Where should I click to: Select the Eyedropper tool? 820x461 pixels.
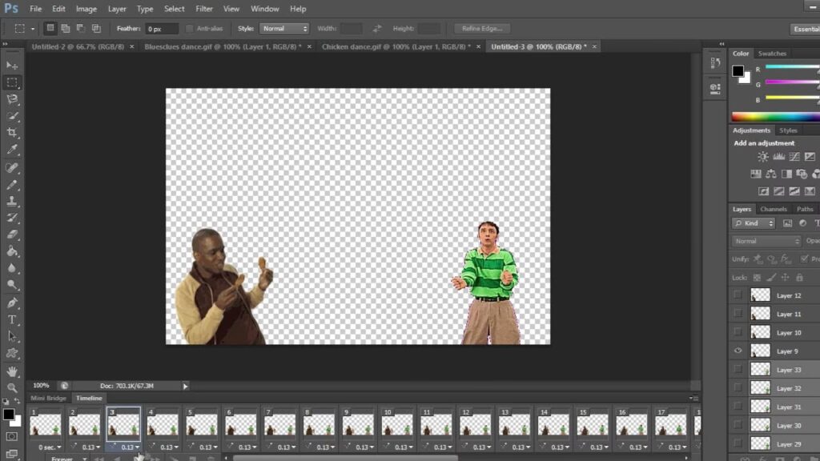click(12, 150)
